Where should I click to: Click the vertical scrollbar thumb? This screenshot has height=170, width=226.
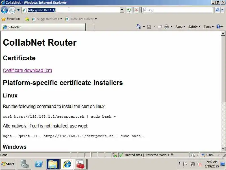coord(223,69)
